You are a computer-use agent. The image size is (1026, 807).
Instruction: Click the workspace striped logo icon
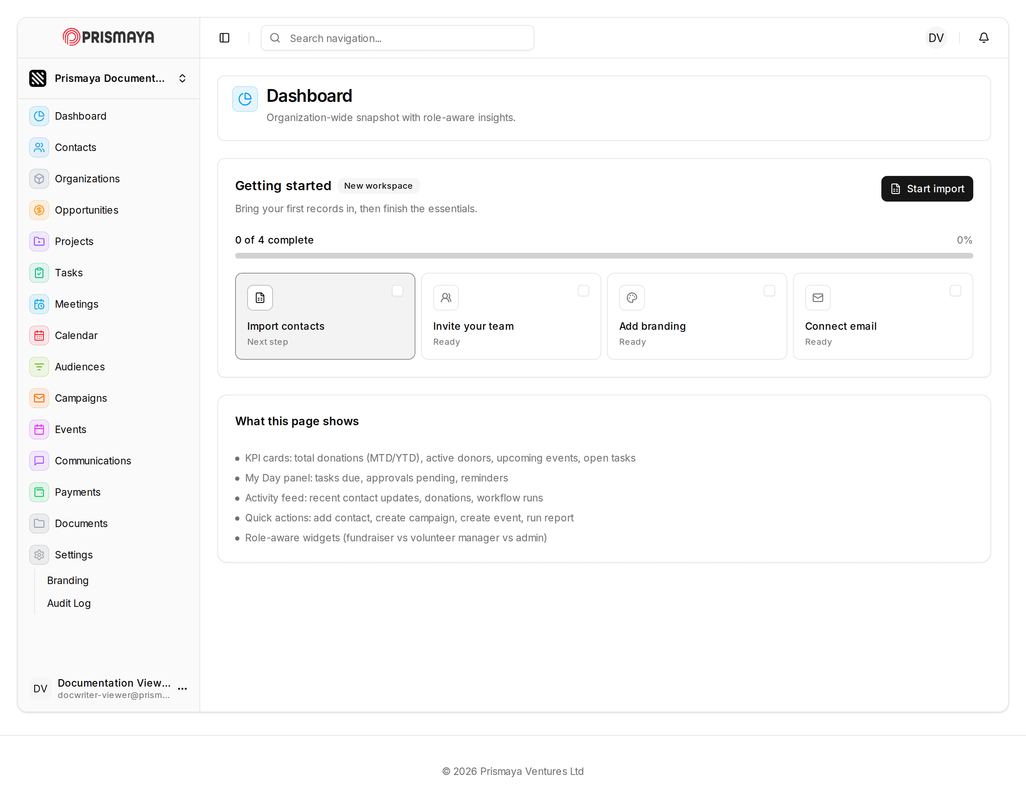click(38, 78)
